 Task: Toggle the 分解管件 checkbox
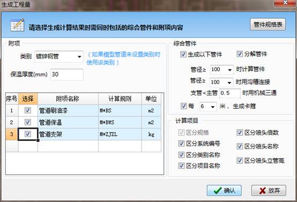[240, 54]
